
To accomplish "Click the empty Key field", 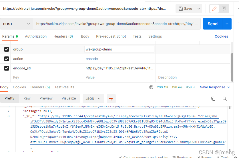I will point(47,77).
